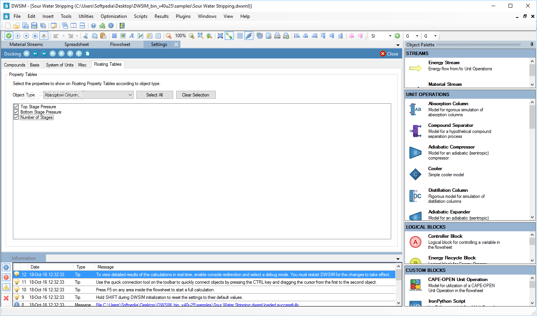
Task: Switch to the Flowsheet tab
Action: click(x=120, y=44)
